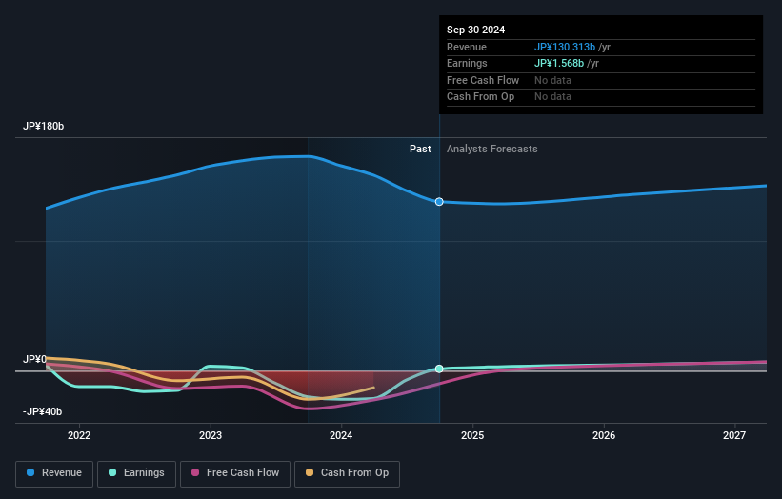Click the 'Revenue' row label in tooltip

tap(467, 47)
